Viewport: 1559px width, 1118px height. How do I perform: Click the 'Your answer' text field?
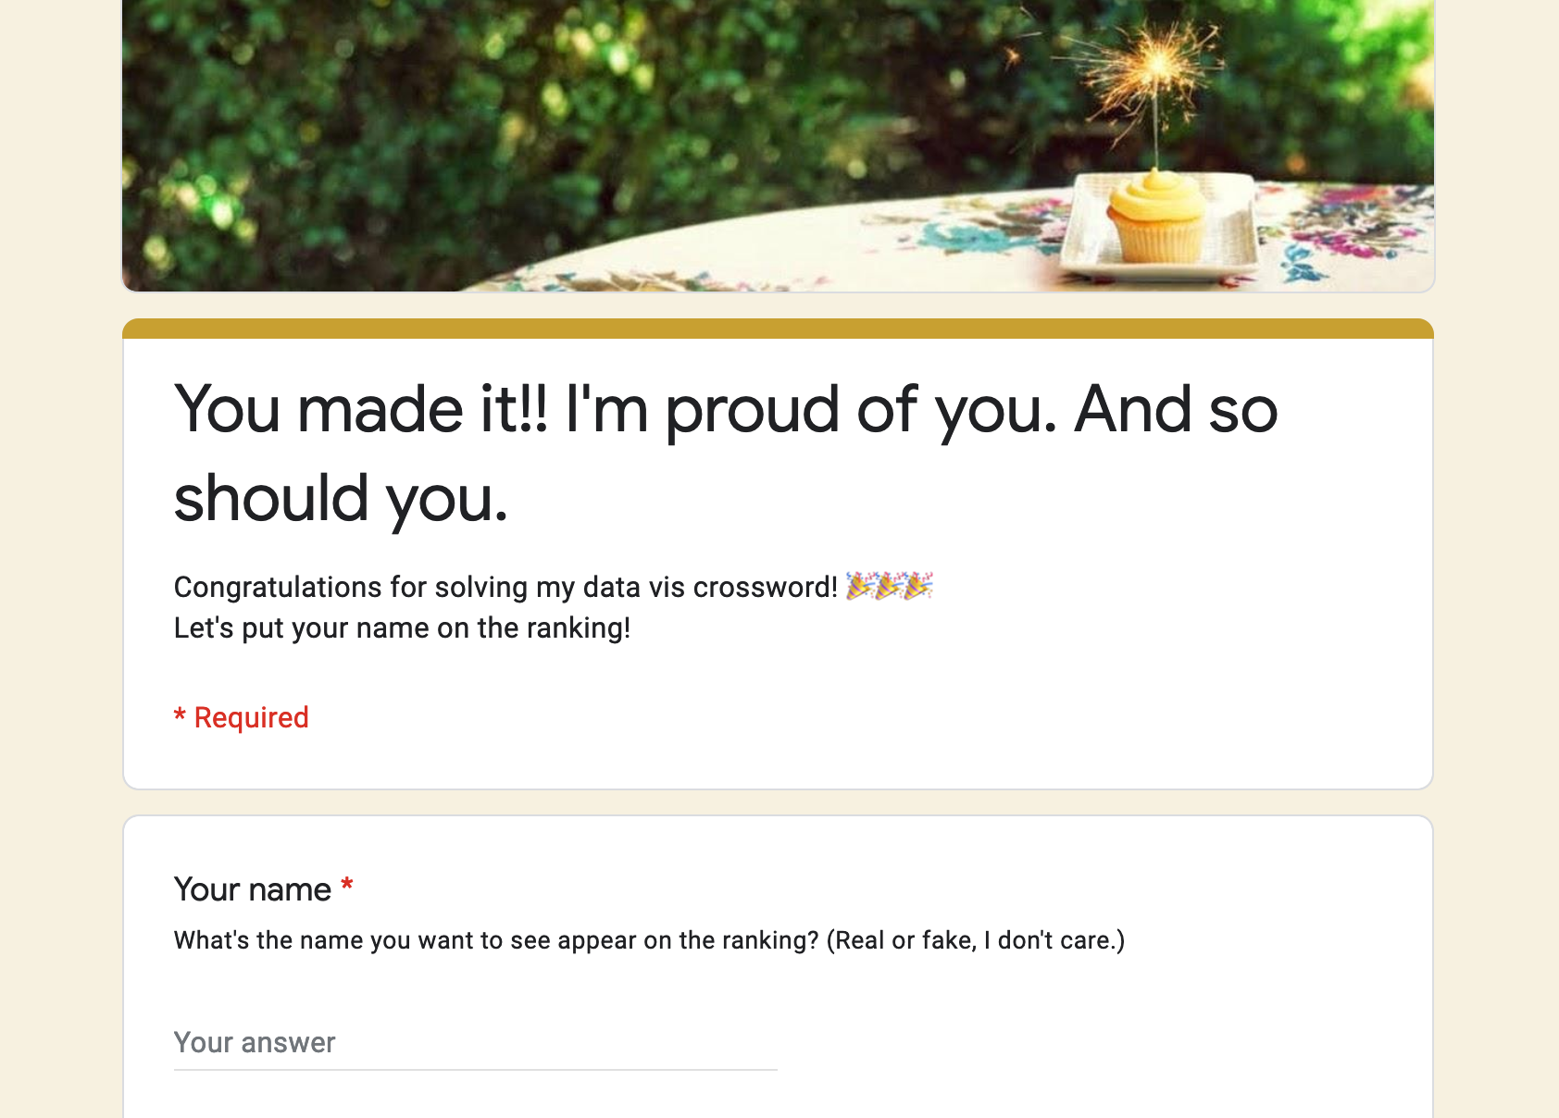click(475, 1043)
